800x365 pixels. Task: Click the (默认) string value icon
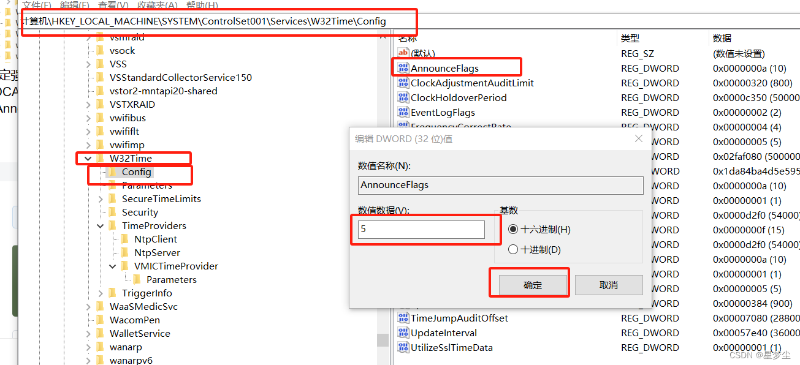click(x=403, y=53)
